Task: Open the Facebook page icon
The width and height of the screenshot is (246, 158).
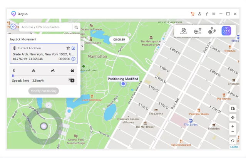Action: (206, 14)
